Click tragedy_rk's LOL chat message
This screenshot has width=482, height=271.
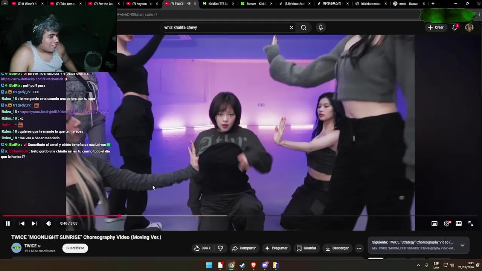click(36, 92)
